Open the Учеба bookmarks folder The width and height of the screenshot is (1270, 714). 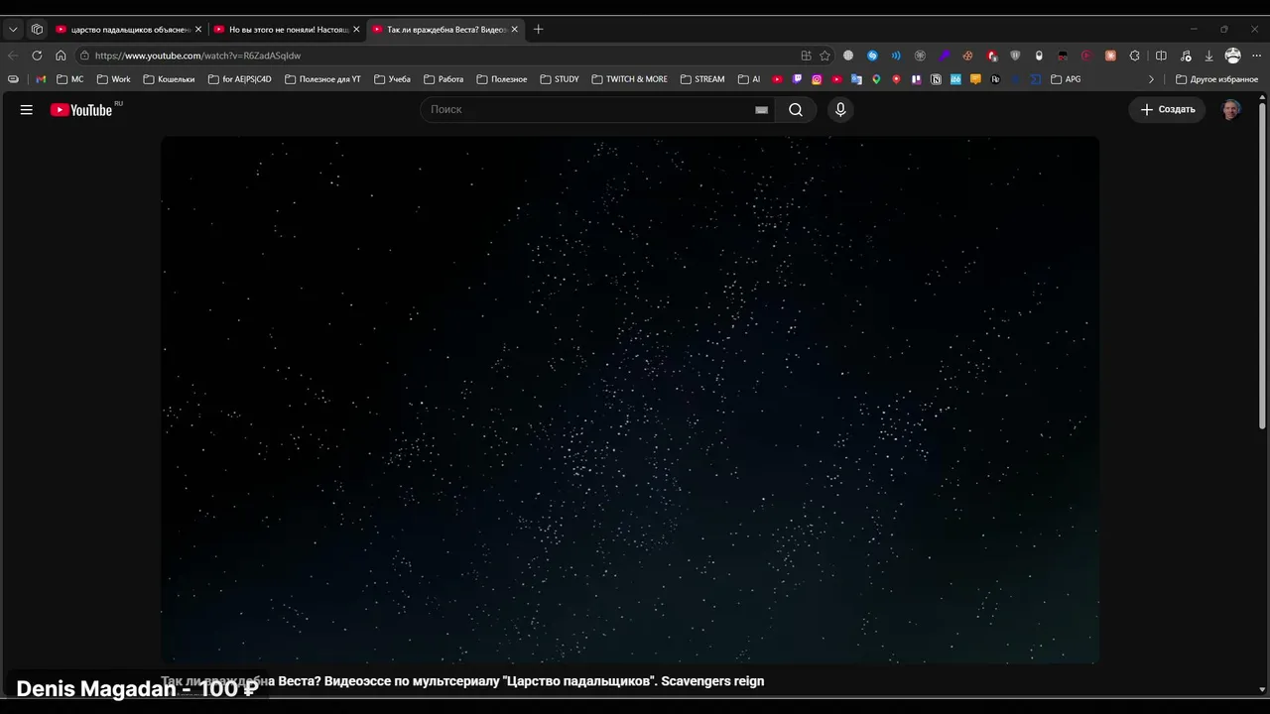392,79
